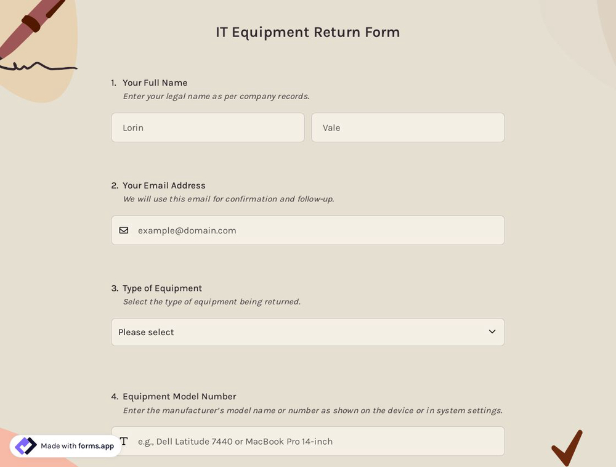Click the 'IT Equipment Return Form' title
616x467 pixels.
click(307, 31)
